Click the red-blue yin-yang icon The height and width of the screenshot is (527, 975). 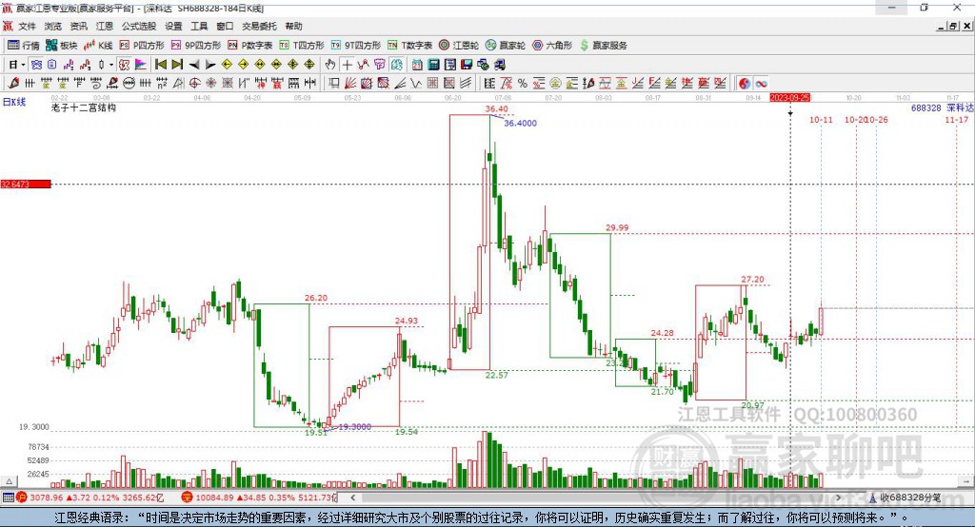745,83
